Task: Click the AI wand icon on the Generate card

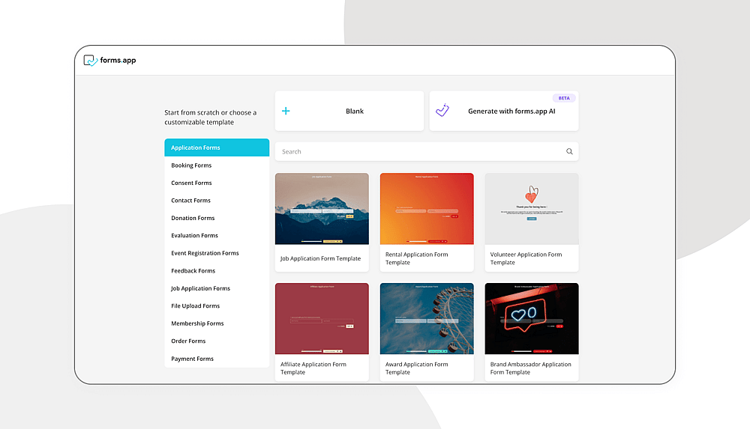Action: 442,110
